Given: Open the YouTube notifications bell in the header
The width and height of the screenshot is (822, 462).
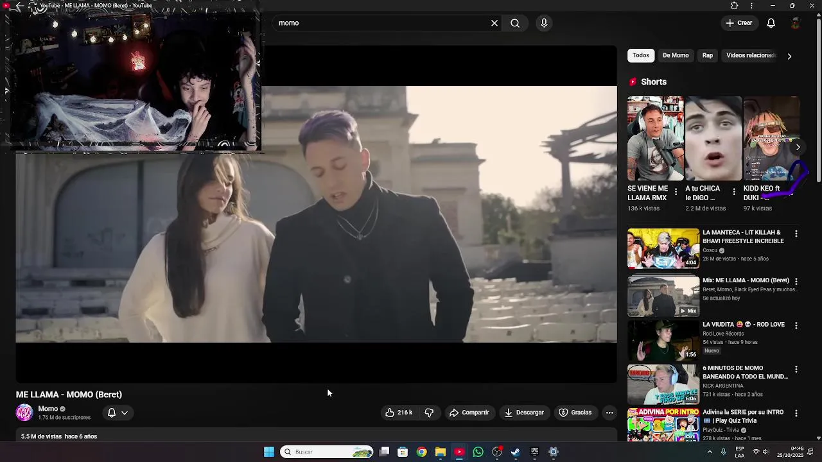Looking at the screenshot, I should pyautogui.click(x=771, y=23).
